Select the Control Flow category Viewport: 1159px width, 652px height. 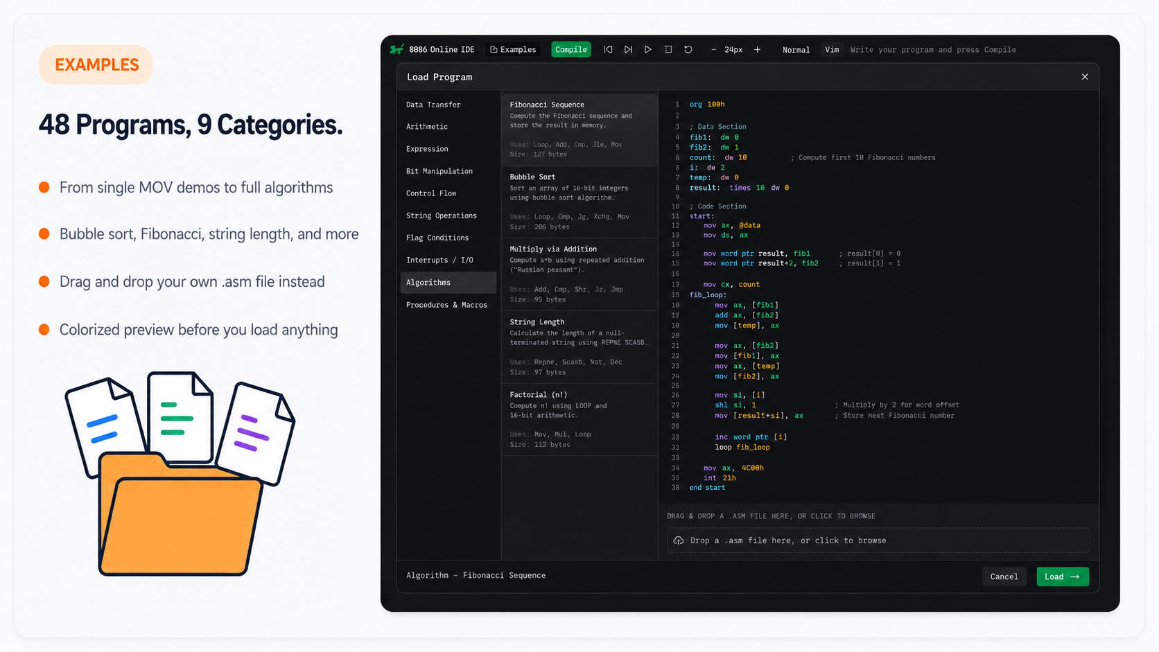pos(448,193)
